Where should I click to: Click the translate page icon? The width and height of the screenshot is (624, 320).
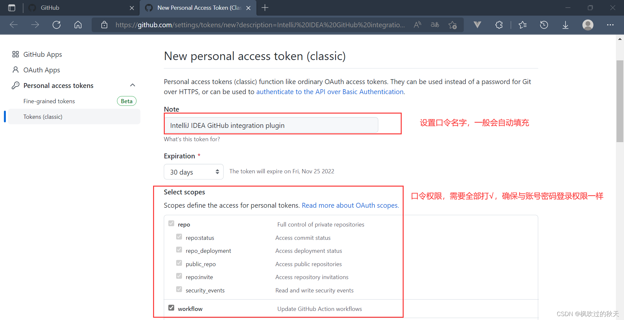(x=435, y=25)
